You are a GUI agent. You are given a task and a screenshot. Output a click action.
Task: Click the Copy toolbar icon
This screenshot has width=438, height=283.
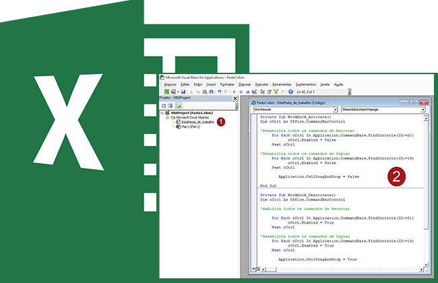click(x=198, y=92)
